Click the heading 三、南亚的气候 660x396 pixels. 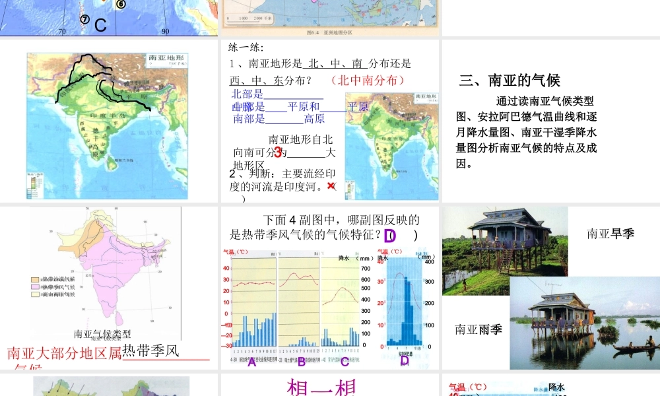tap(510, 80)
